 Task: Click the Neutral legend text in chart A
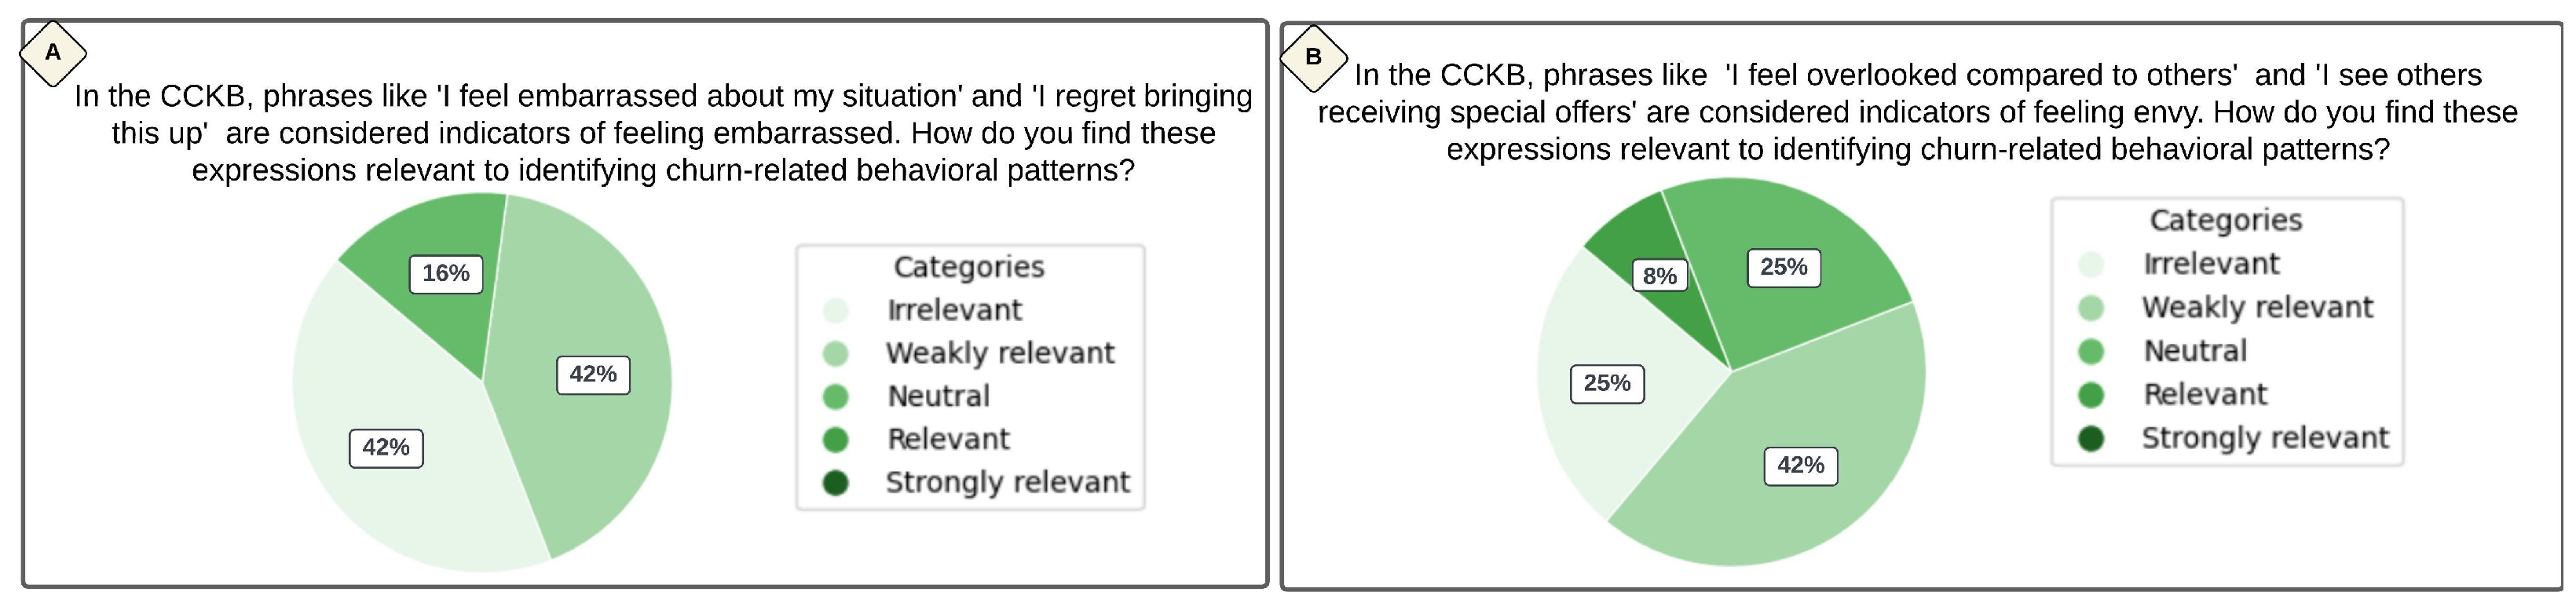coord(938,397)
